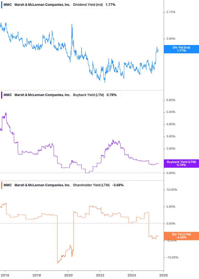The width and height of the screenshot is (199, 279).
Task: Click the 0.78% value in the middle legend
Action: pyautogui.click(x=112, y=95)
